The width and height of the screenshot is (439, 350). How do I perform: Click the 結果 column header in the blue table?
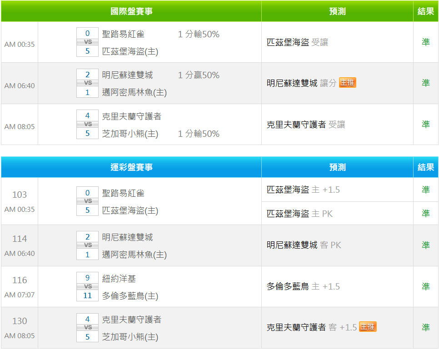tap(425, 167)
